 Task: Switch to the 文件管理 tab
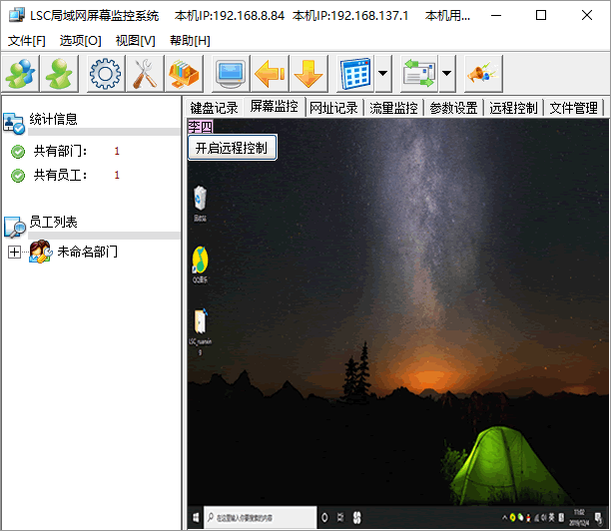tap(574, 108)
